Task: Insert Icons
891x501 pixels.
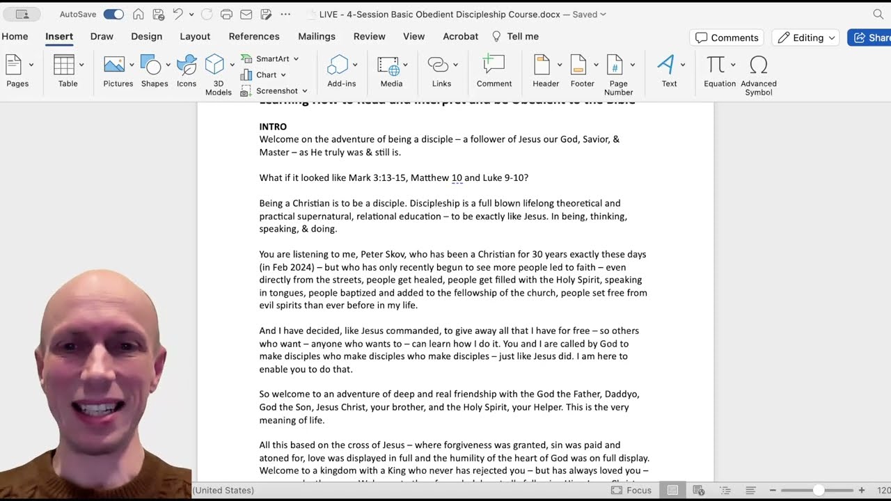Action: coord(187,71)
